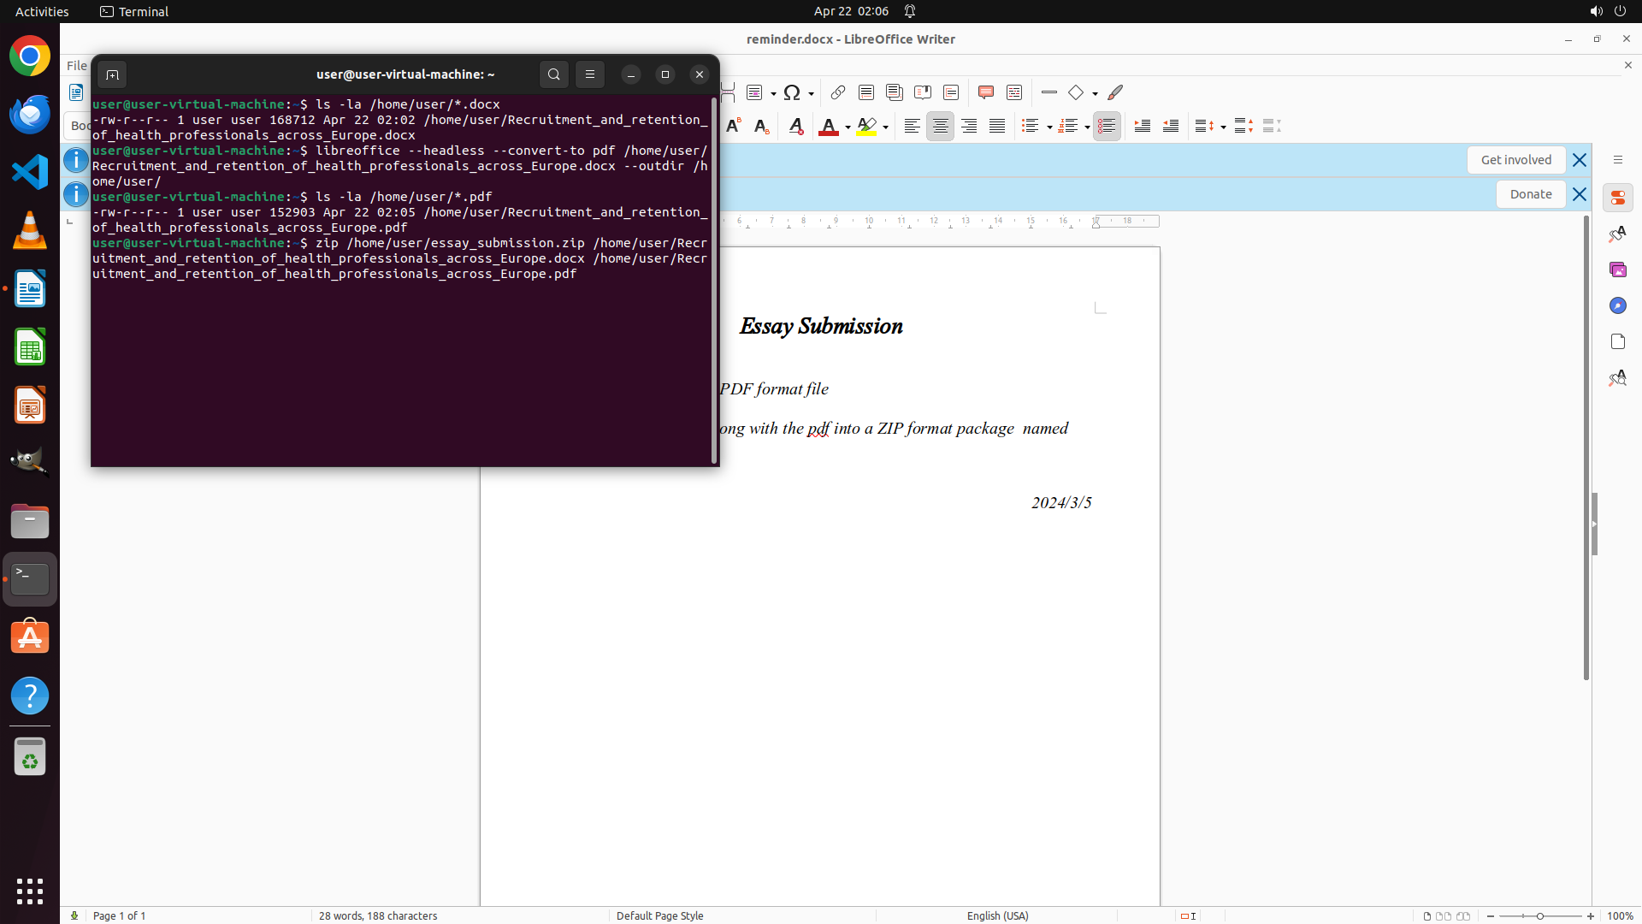Click the Donate button
Image resolution: width=1642 pixels, height=924 pixels.
[x=1530, y=194]
